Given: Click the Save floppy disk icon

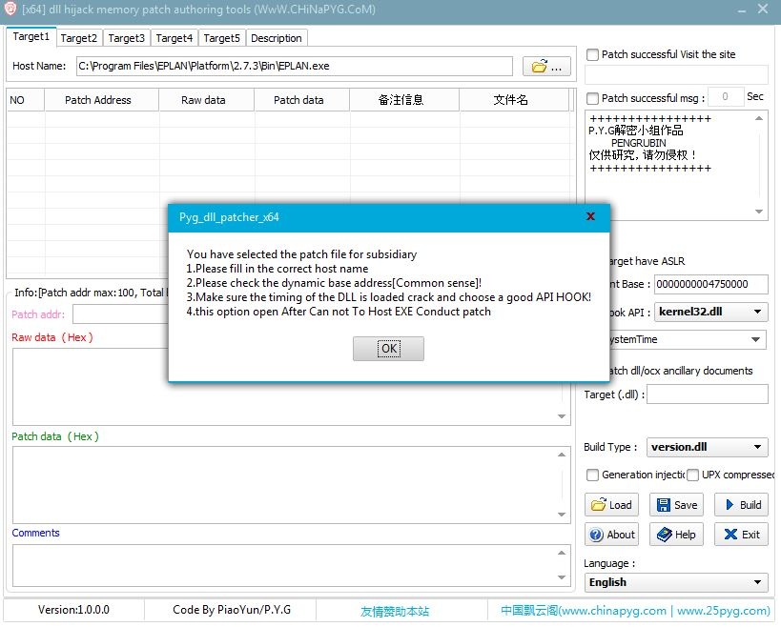Looking at the screenshot, I should pyautogui.click(x=663, y=505).
